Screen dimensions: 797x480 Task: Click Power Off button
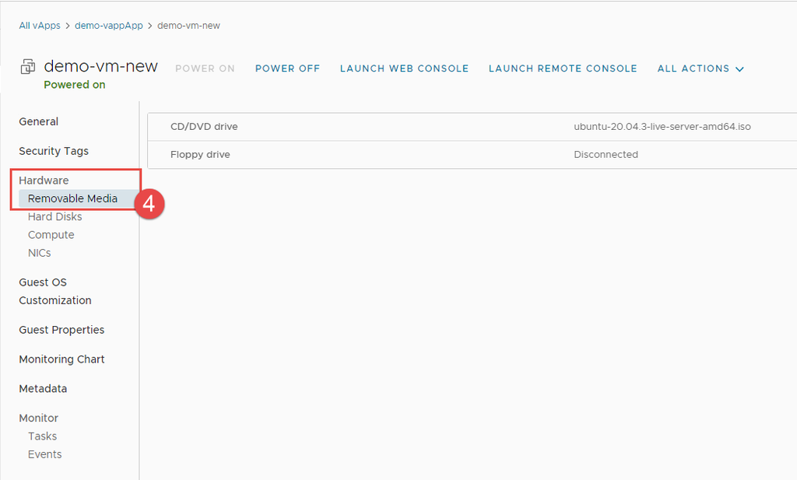287,68
